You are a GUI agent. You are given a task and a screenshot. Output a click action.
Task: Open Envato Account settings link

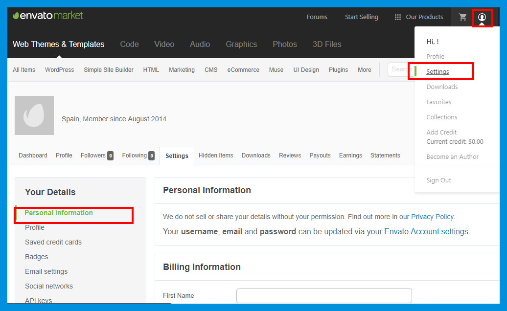426,232
